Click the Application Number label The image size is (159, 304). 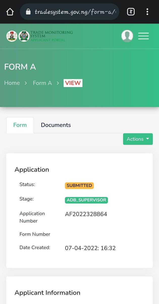pos(32,217)
